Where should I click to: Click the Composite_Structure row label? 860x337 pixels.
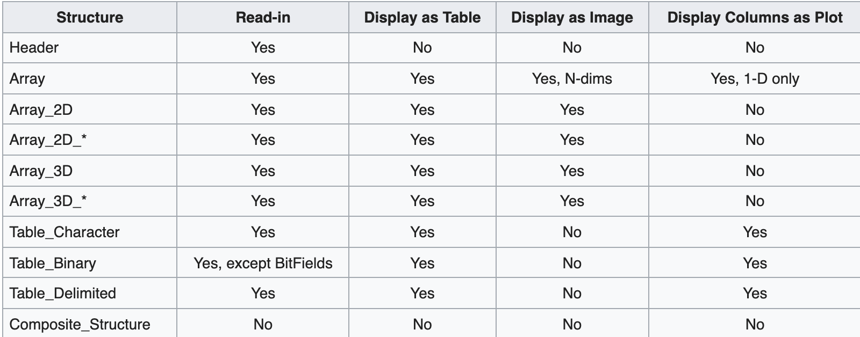(90, 324)
